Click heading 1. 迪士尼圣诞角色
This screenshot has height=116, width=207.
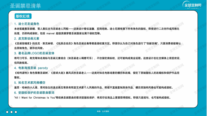click(27, 24)
